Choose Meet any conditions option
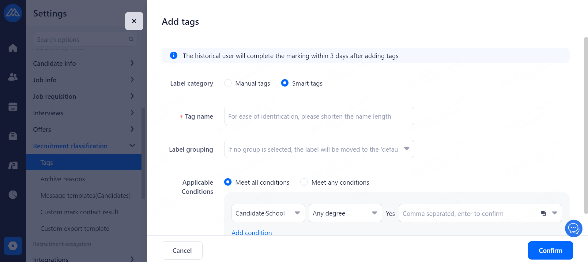The width and height of the screenshot is (588, 262). coord(304,182)
